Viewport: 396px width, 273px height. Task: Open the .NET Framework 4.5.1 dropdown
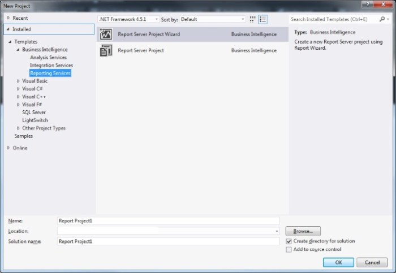click(128, 19)
